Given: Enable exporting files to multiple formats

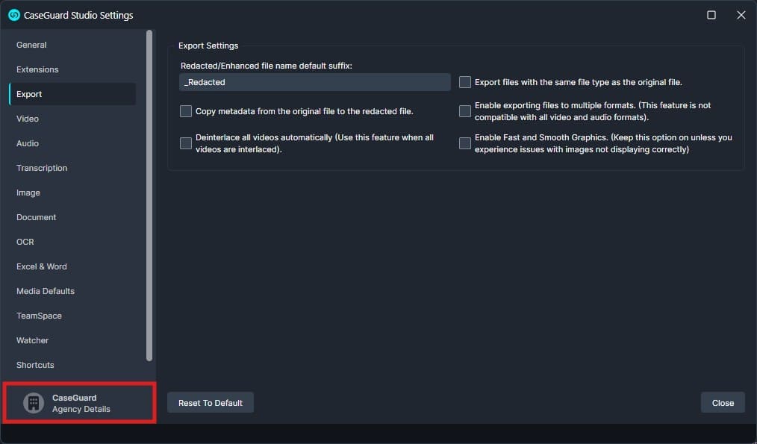Looking at the screenshot, I should pyautogui.click(x=464, y=110).
